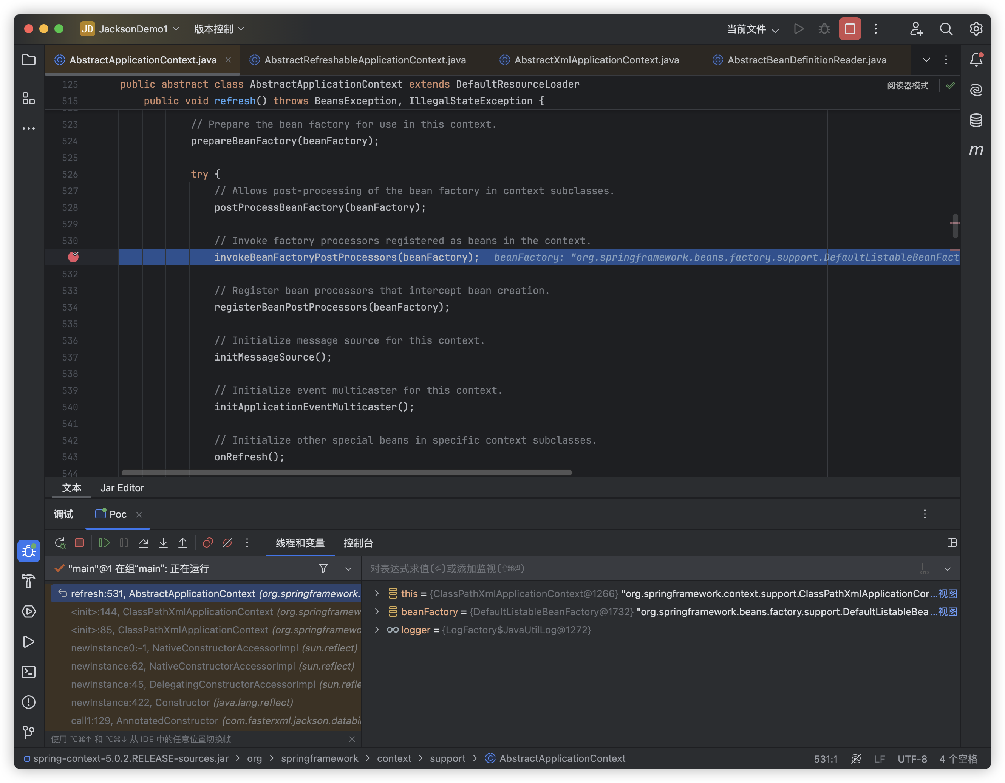Screen dimensions: 1005x783
Task: Step over in the debugger toolbar
Action: pos(144,543)
